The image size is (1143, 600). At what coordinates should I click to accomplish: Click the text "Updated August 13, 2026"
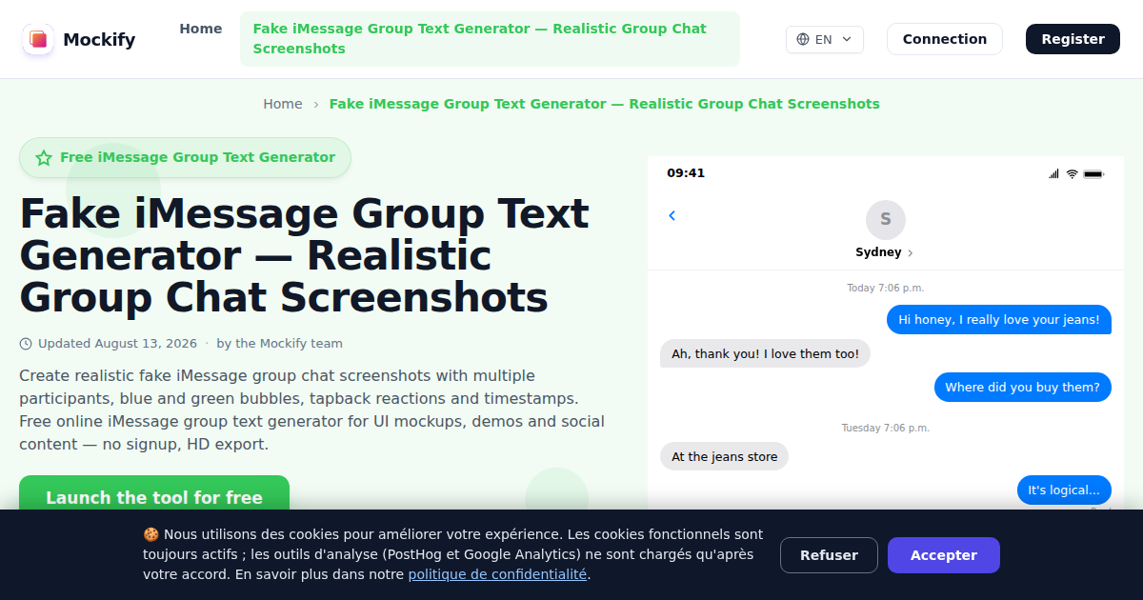(x=117, y=344)
